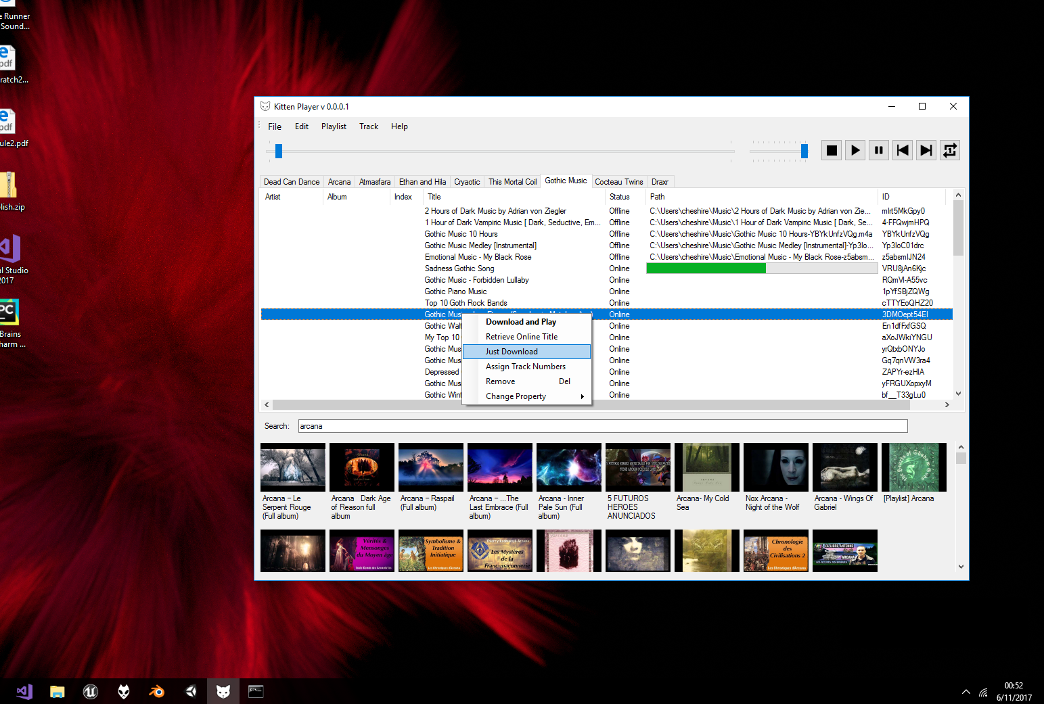1044x704 pixels.
Task: Toggle the repeat mode button
Action: (x=950, y=150)
